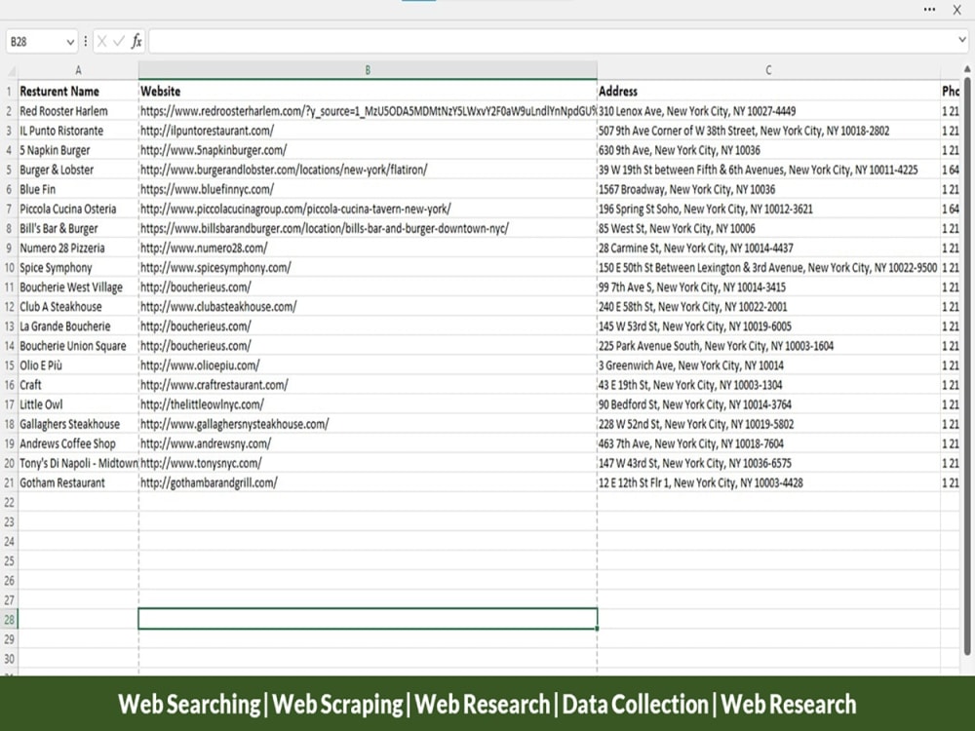Click the vertical dots separator beside the Name Box
The image size is (975, 731).
click(87, 41)
